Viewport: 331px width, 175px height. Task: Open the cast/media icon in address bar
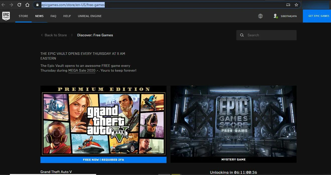288,5
